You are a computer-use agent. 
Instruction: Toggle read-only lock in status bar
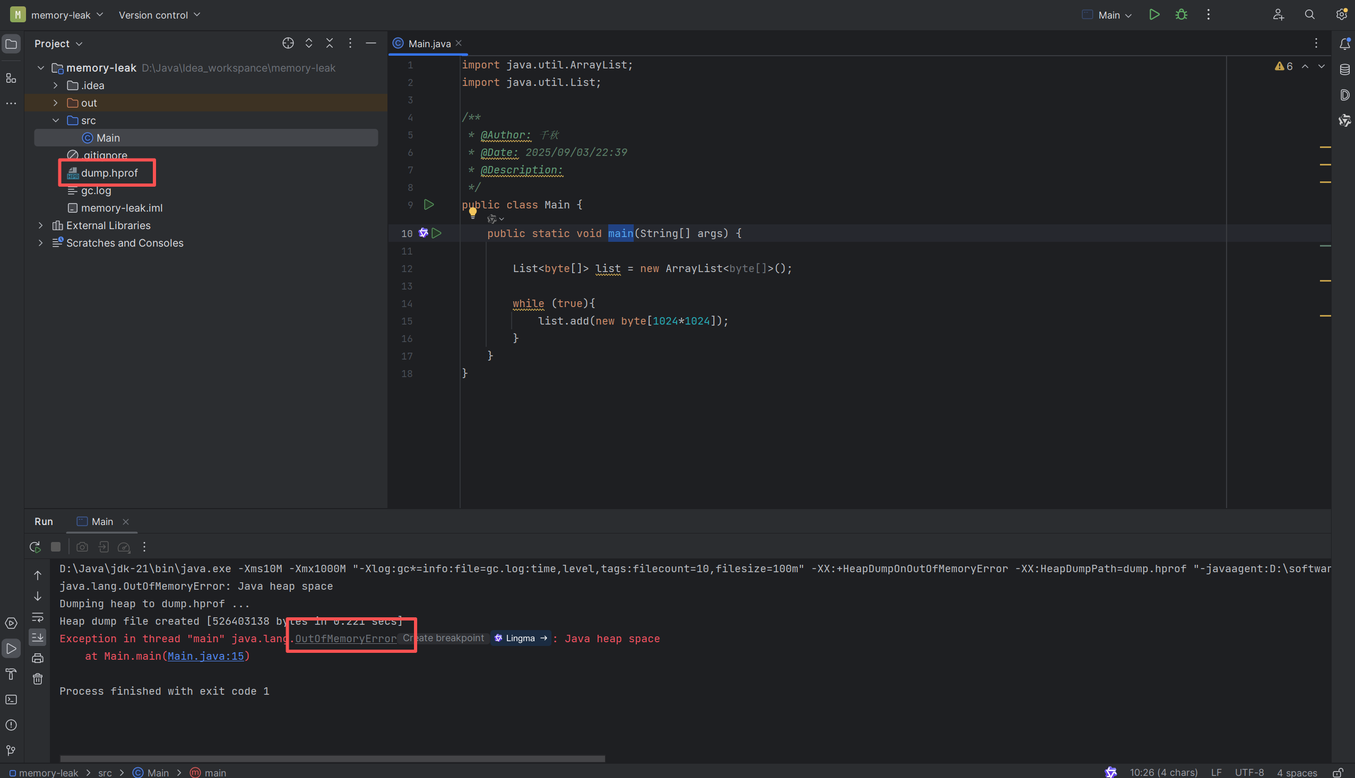click(x=1338, y=773)
